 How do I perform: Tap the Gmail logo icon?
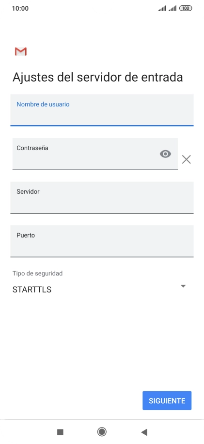pos(21,51)
